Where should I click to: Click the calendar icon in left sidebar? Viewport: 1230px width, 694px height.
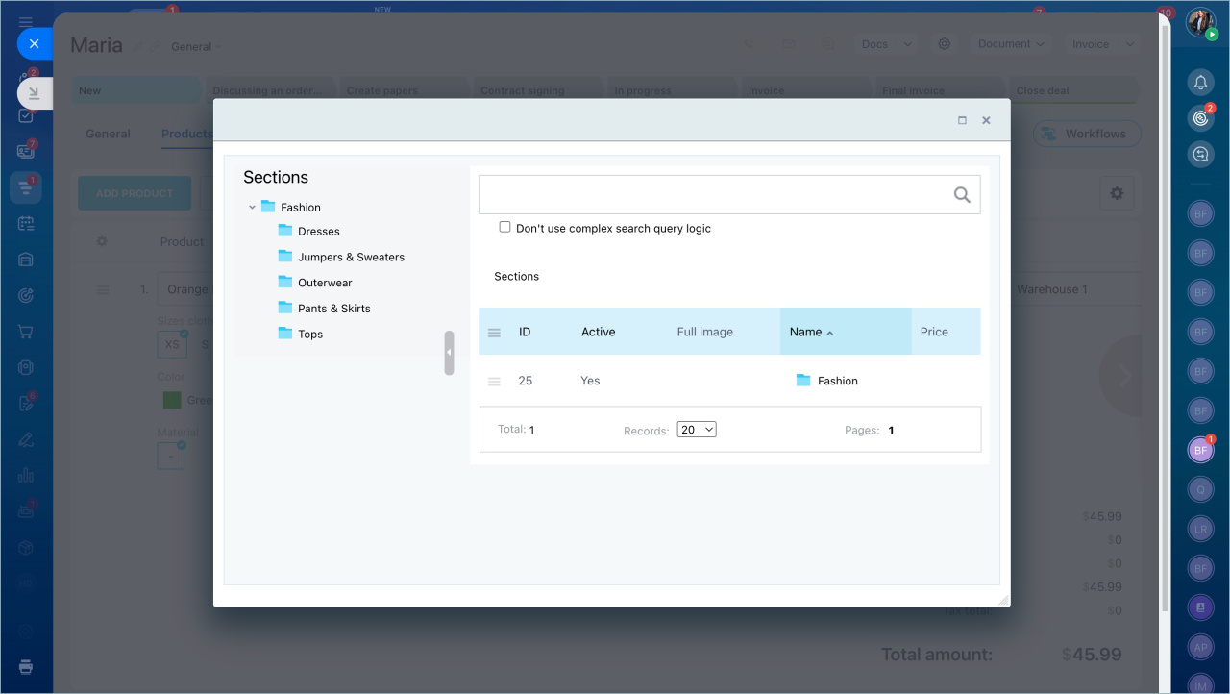click(x=26, y=223)
